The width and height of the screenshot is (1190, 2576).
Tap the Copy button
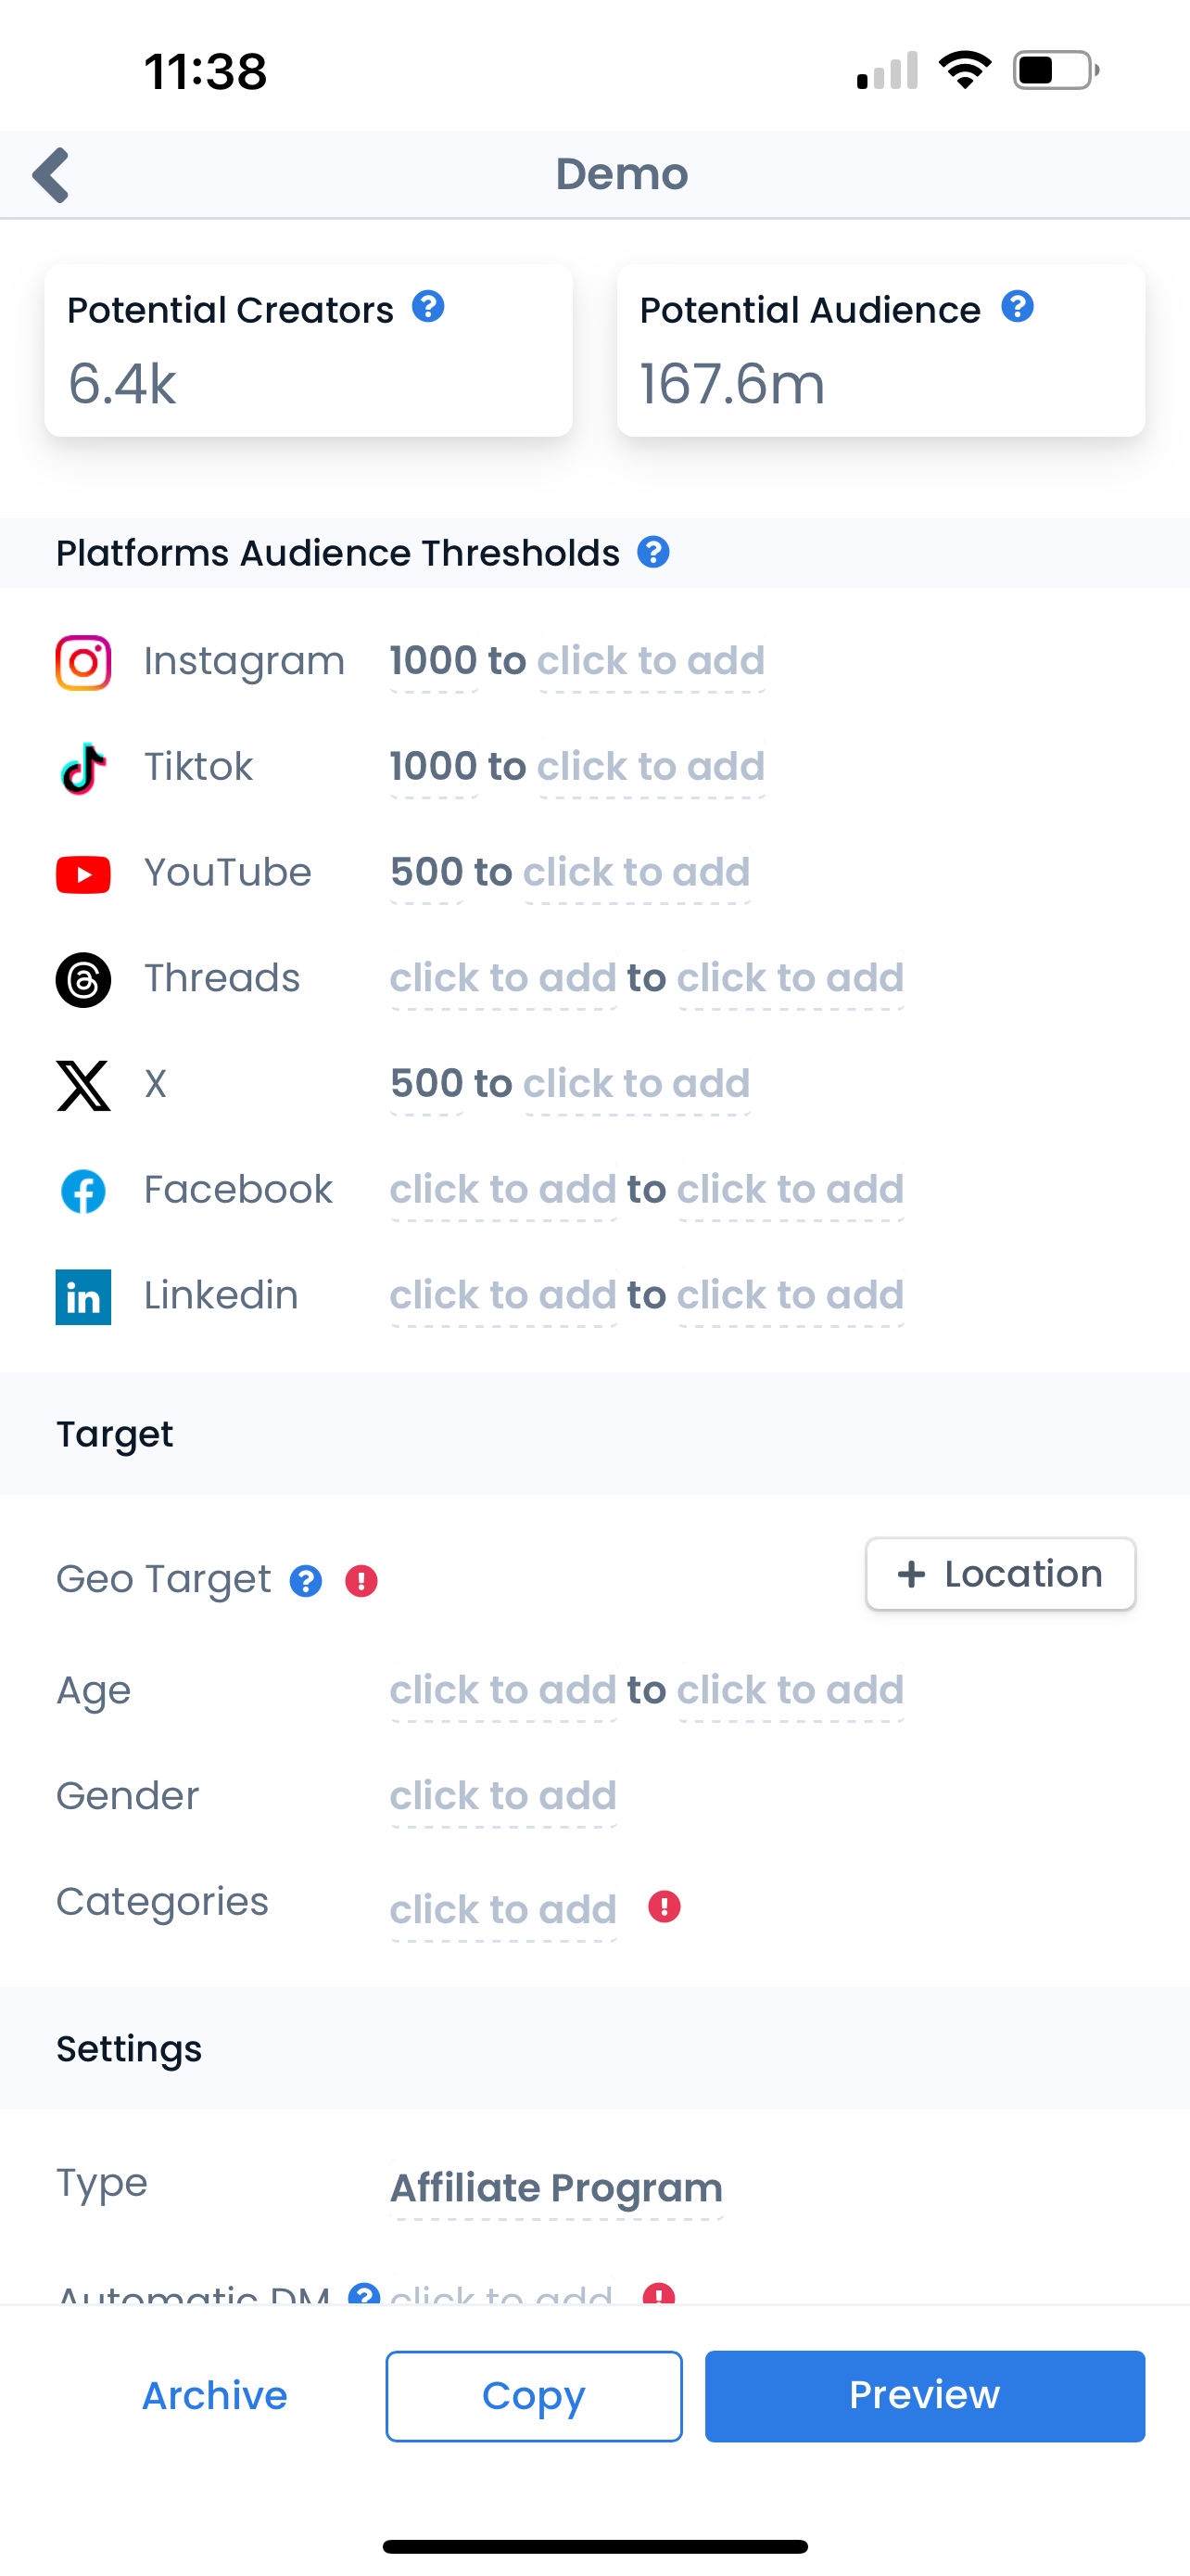(x=534, y=2396)
